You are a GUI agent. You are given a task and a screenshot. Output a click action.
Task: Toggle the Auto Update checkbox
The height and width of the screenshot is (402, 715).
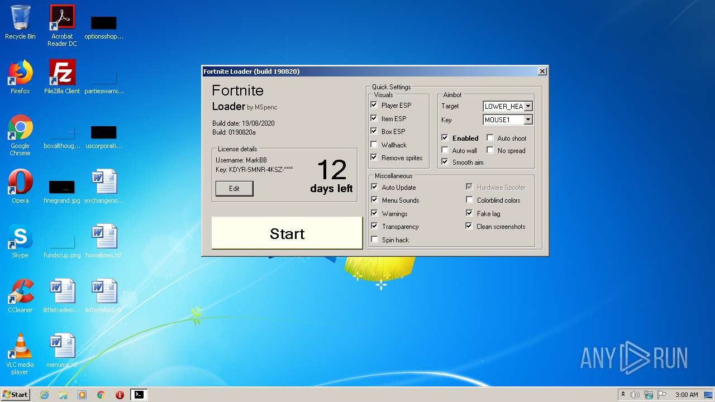pyautogui.click(x=374, y=187)
